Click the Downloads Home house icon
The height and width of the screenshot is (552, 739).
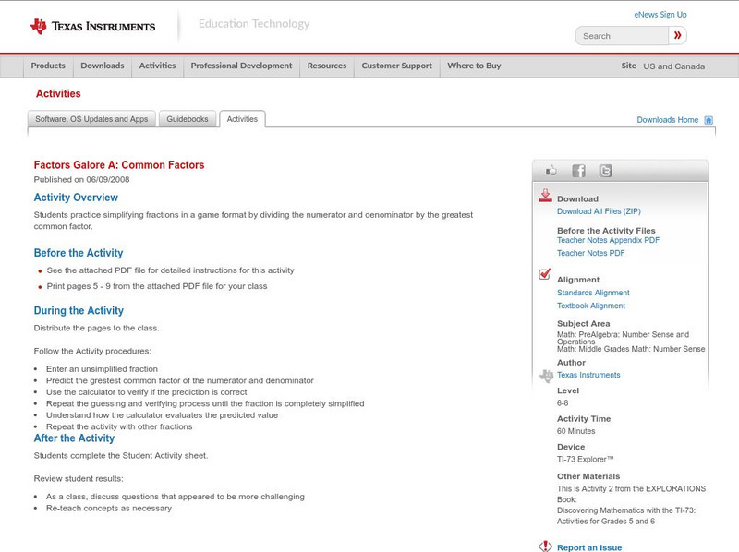pos(709,120)
